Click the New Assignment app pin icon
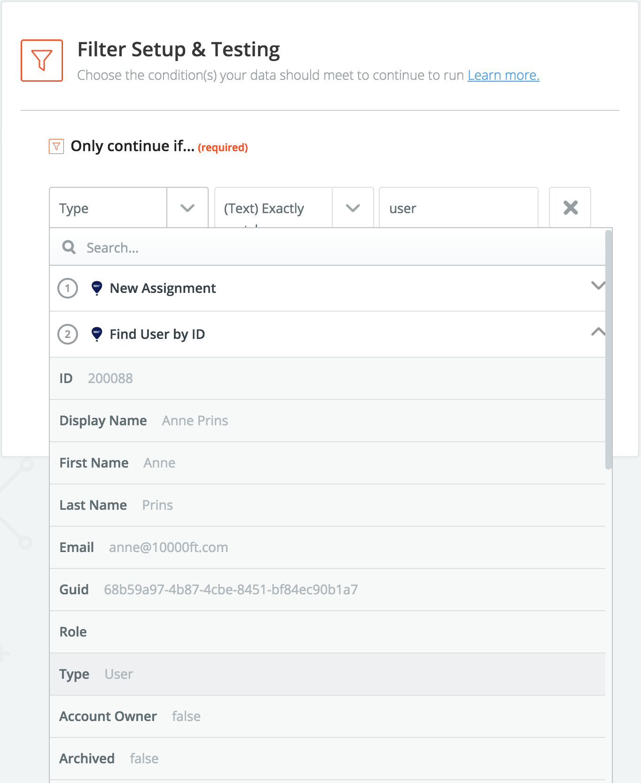 [x=97, y=288]
